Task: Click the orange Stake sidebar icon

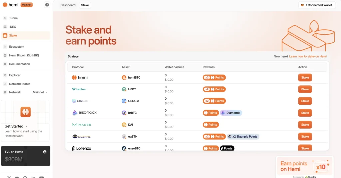Action: click(5, 35)
